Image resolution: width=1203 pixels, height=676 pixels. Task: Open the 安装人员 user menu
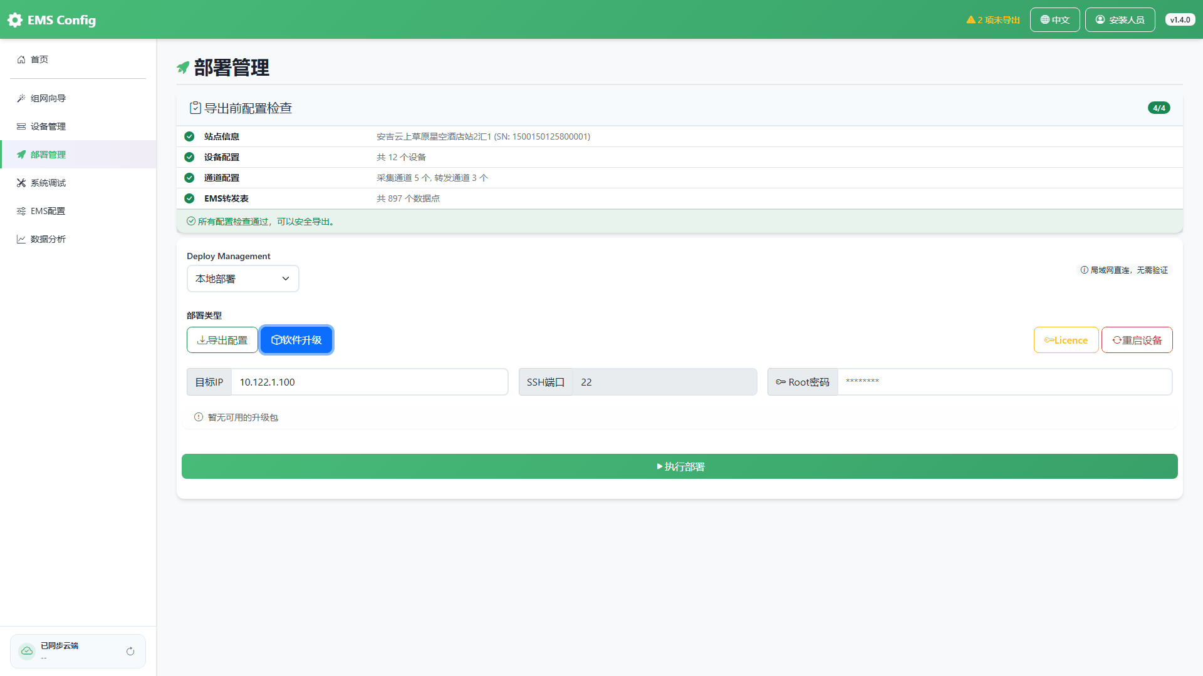pos(1120,20)
